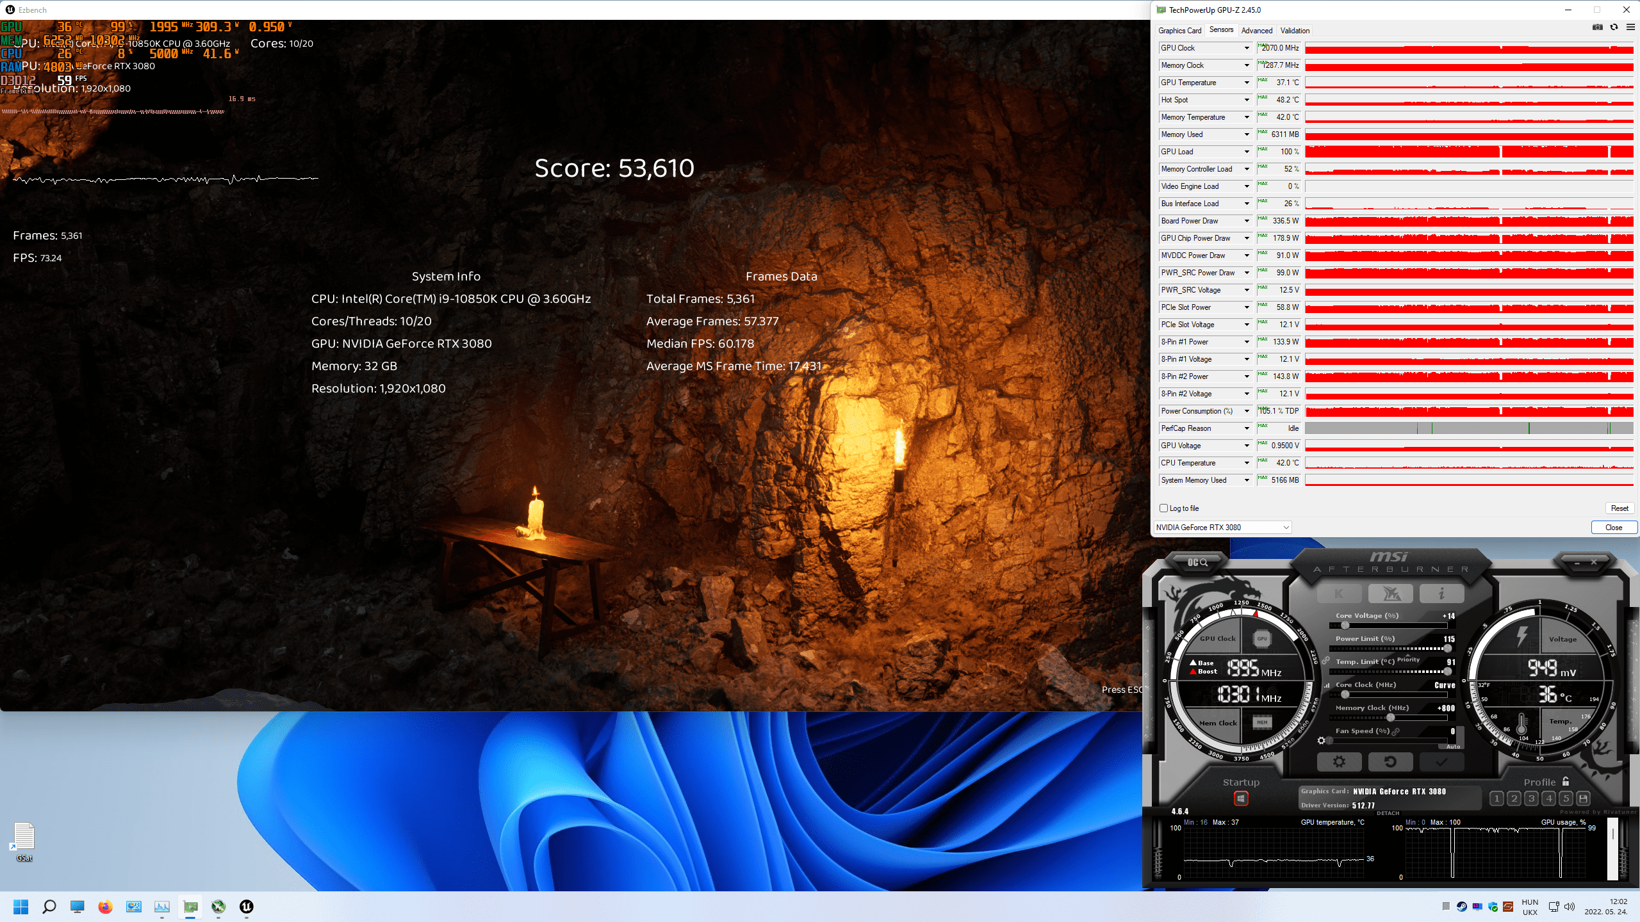1640x922 pixels.
Task: Select the Unreal Engine Ezbench taskbar icon
Action: click(247, 907)
